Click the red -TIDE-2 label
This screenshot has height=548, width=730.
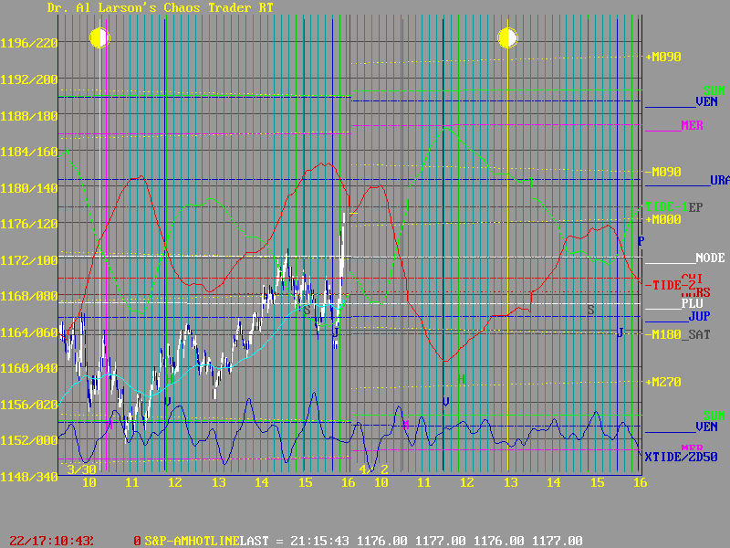pyautogui.click(x=671, y=286)
